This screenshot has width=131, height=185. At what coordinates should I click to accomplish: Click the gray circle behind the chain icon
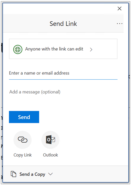[x=23, y=140]
